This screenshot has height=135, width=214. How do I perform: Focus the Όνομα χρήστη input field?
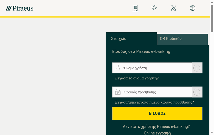[x=152, y=68]
